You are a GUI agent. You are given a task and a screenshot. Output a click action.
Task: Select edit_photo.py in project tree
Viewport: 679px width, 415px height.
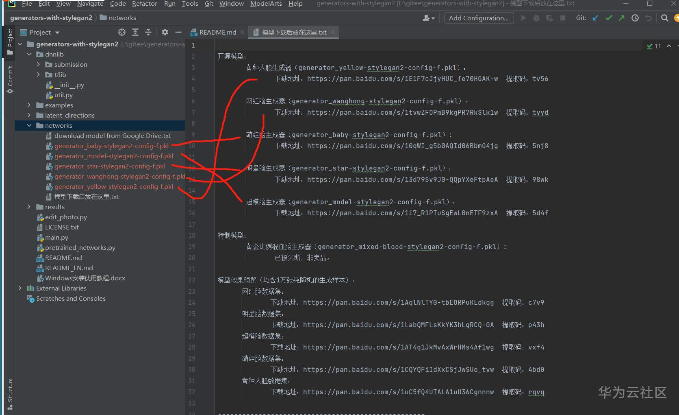(x=62, y=217)
